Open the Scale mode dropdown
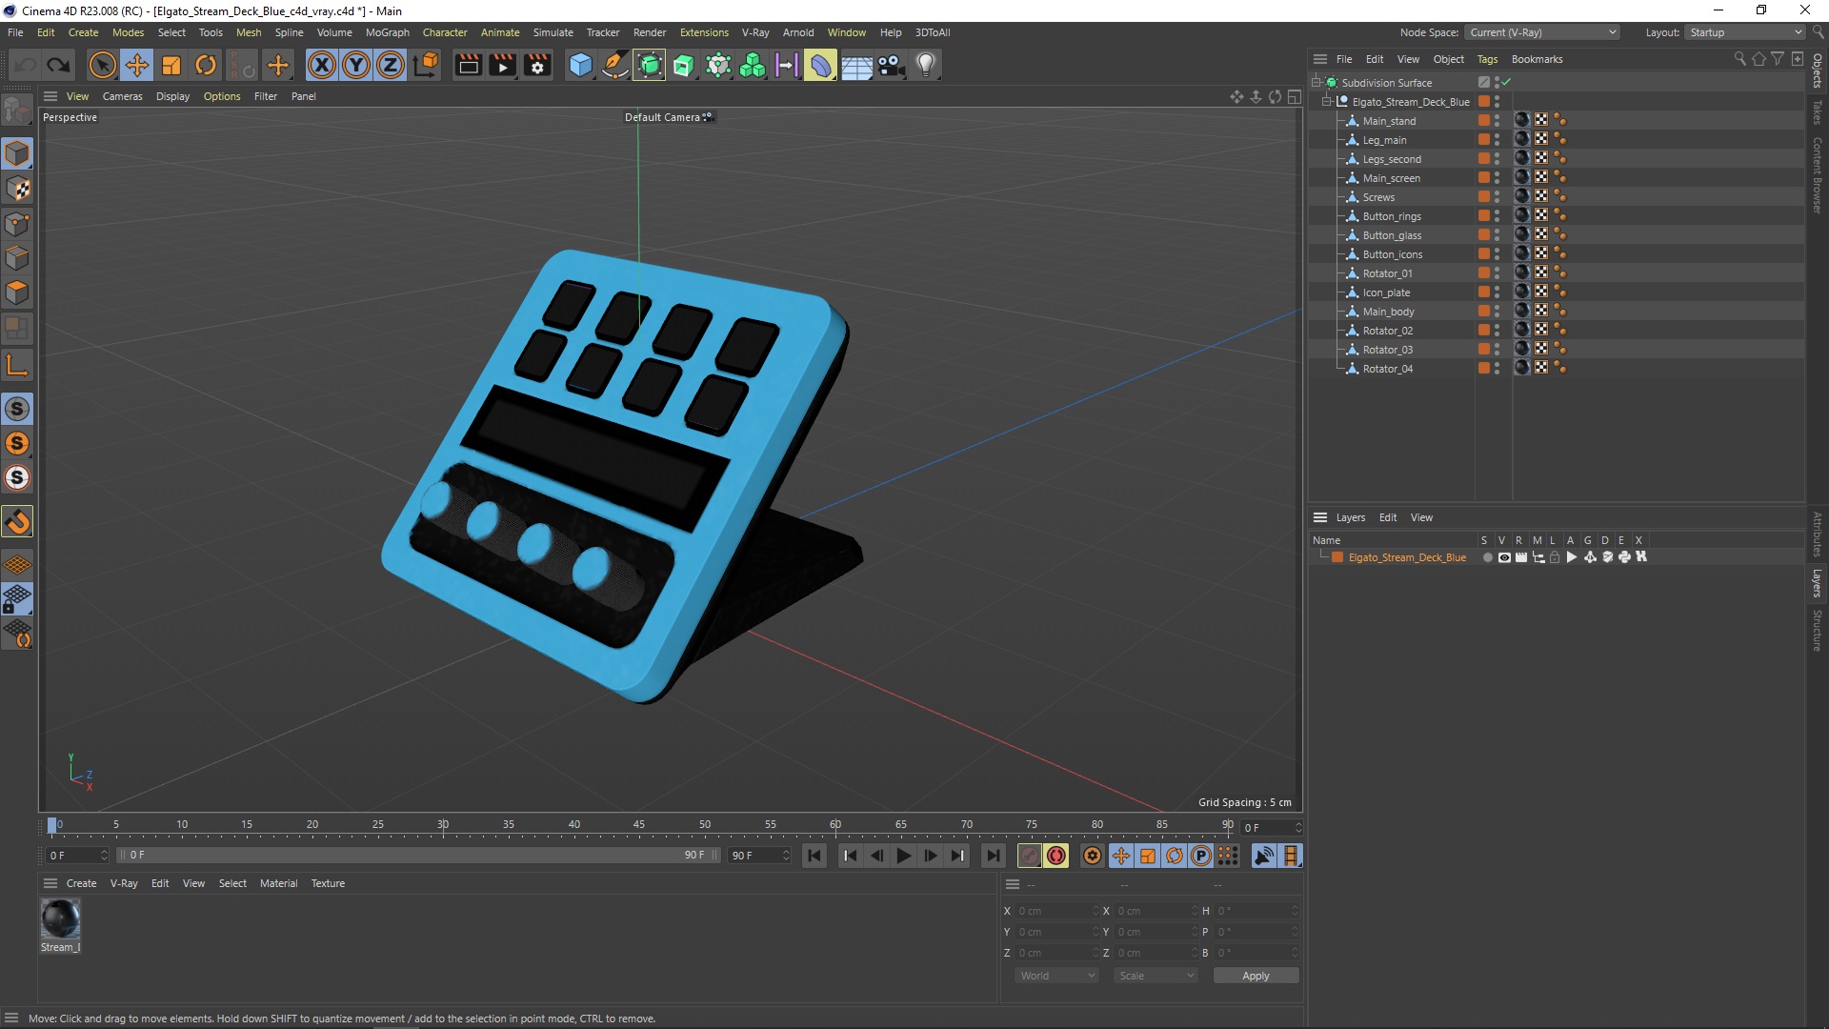The height and width of the screenshot is (1029, 1829). point(1156,976)
